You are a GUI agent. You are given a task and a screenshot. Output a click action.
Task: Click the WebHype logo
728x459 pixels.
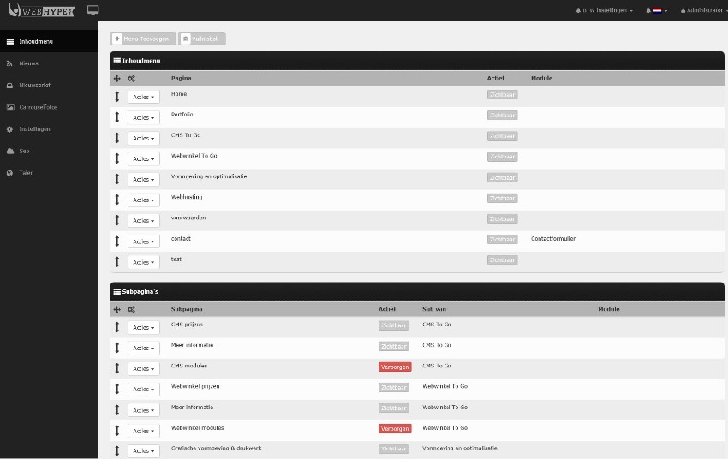click(41, 10)
